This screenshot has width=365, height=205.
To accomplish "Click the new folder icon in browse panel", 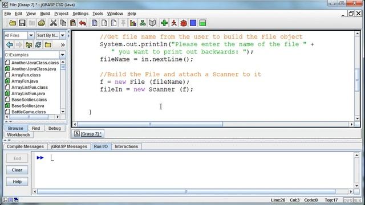I will 48,44.
